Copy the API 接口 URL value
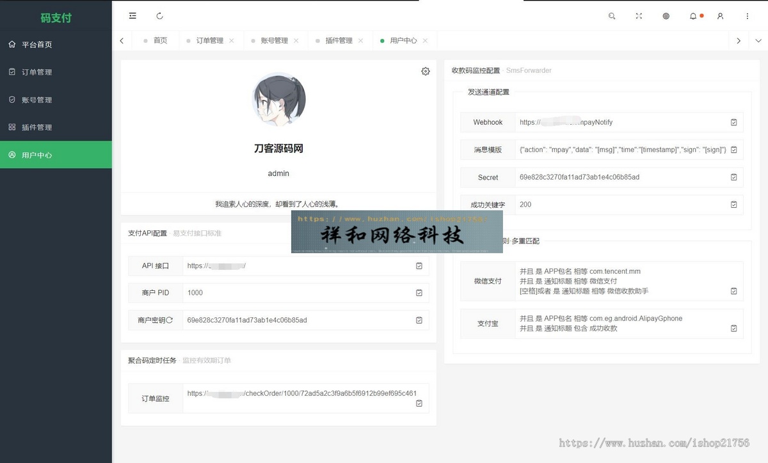 pyautogui.click(x=419, y=265)
